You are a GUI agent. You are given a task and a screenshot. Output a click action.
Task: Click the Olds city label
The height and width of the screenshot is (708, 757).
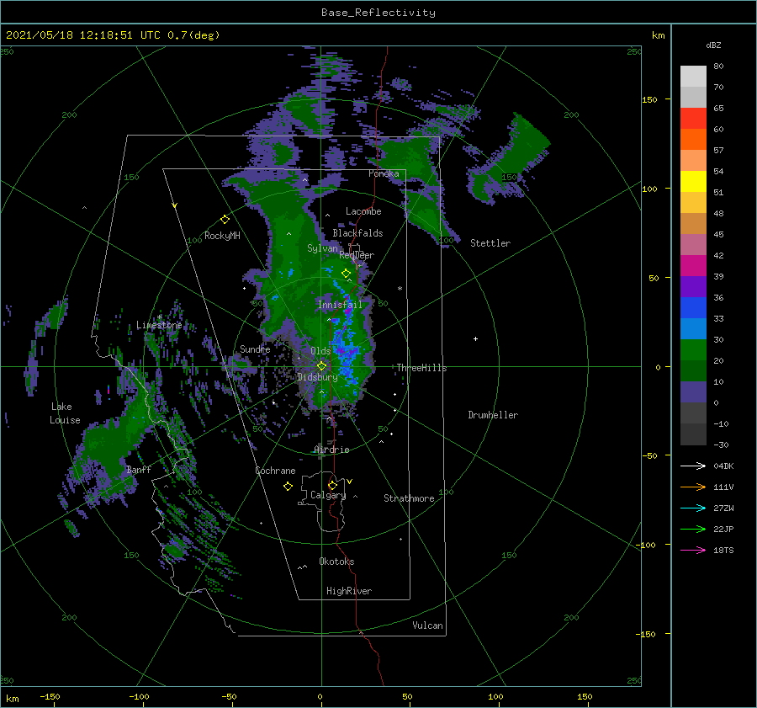320,351
